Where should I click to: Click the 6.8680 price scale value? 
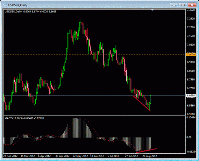pos(191,71)
